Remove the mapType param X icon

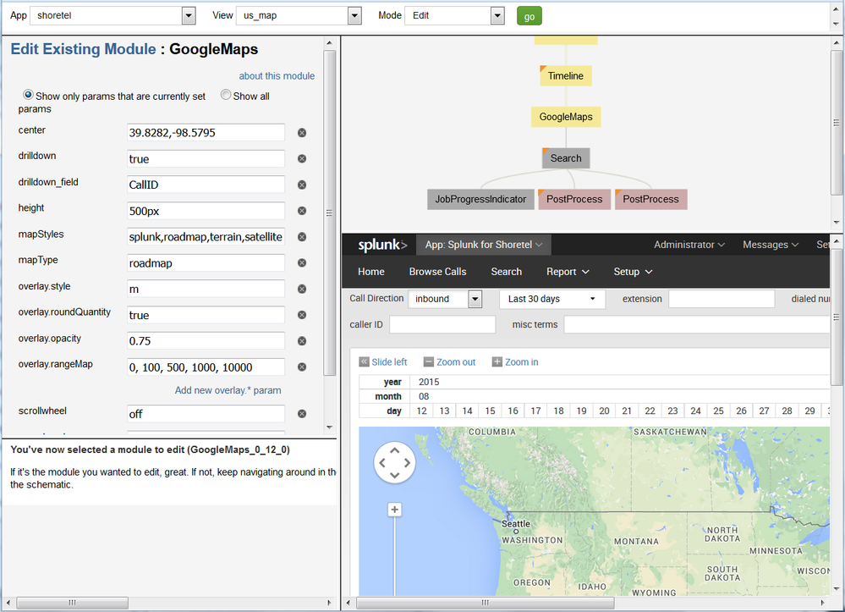[302, 262]
